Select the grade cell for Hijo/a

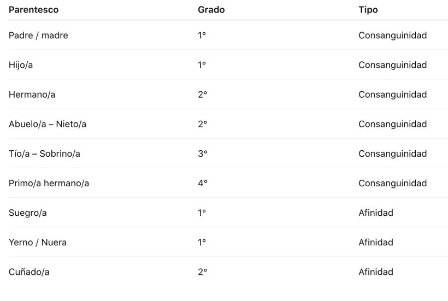tap(202, 65)
